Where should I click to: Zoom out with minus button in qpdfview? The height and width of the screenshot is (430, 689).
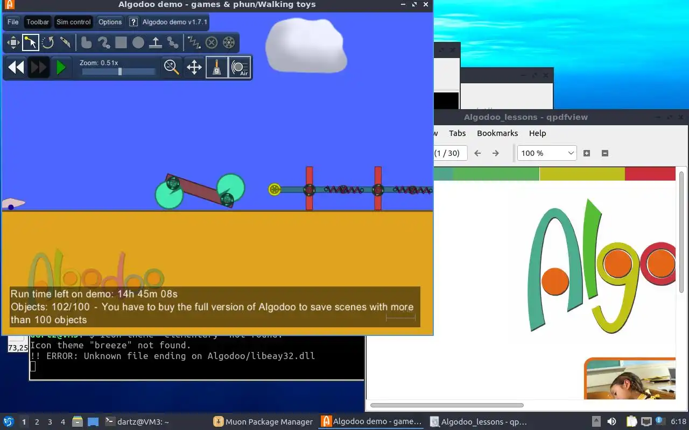point(604,153)
